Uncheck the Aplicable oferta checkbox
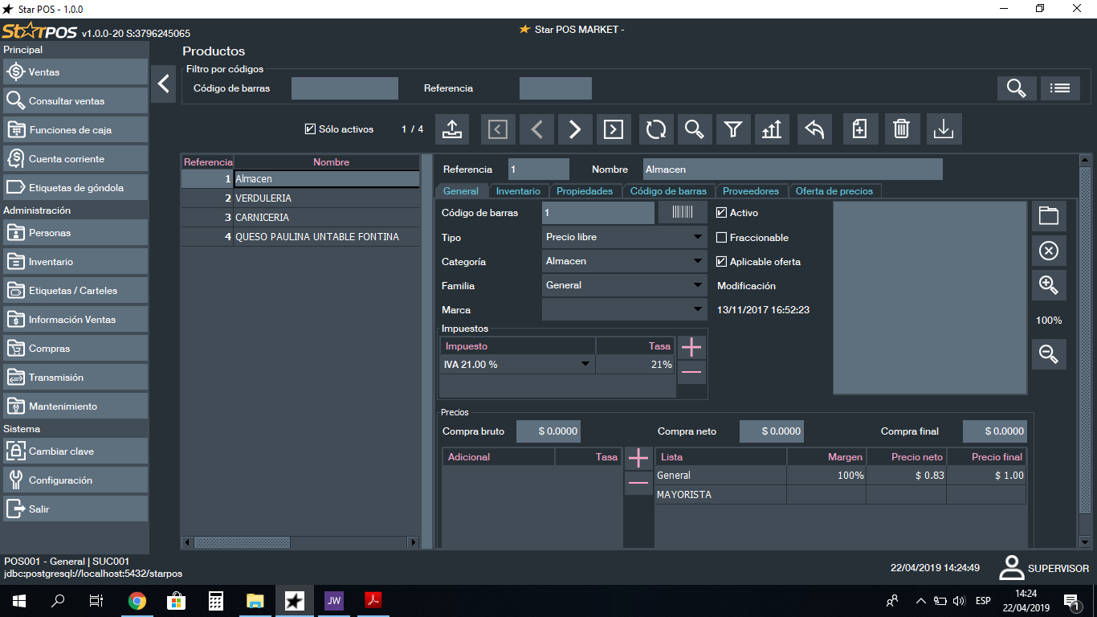This screenshot has width=1097, height=617. pyautogui.click(x=721, y=262)
